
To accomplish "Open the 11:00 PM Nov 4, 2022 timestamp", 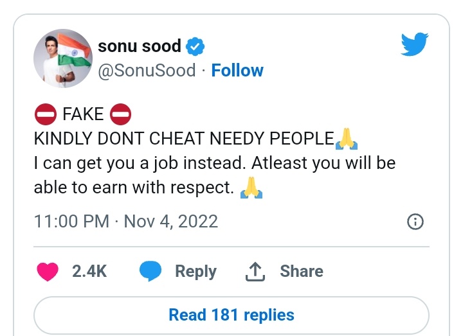I will coord(125,222).
